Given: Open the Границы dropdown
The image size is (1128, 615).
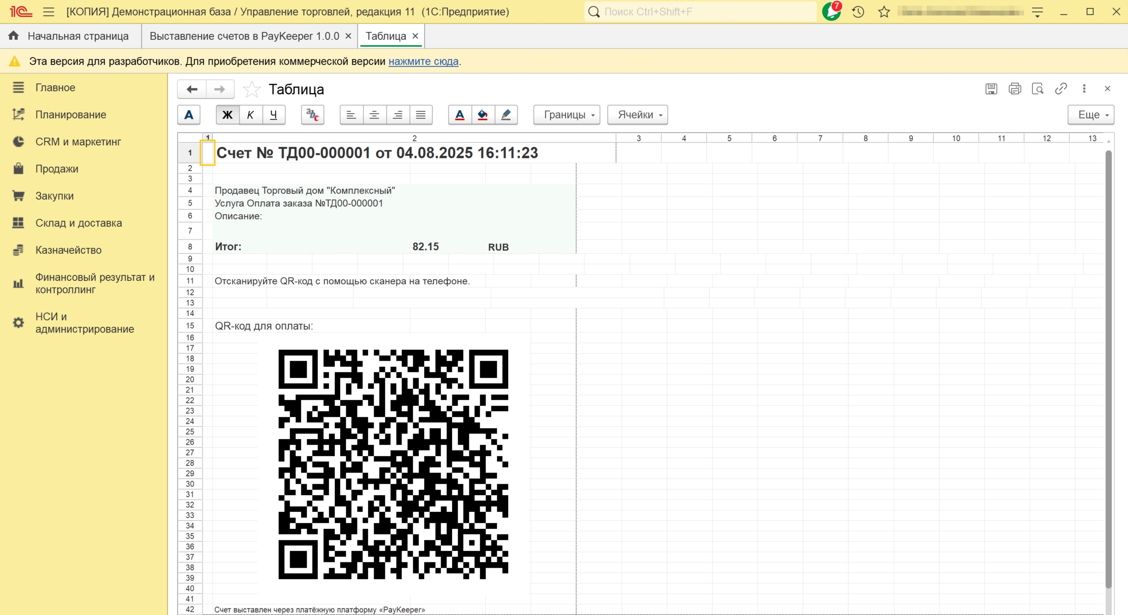Looking at the screenshot, I should [566, 115].
